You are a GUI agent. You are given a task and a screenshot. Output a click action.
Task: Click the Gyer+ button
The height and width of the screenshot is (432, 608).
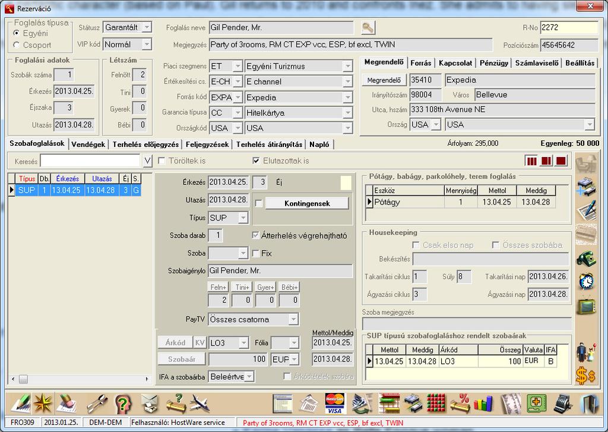click(x=265, y=287)
